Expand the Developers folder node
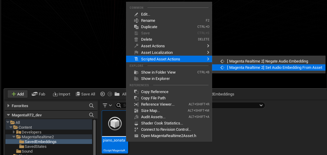The width and height of the screenshot is (327, 155). [x=14, y=132]
